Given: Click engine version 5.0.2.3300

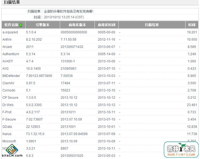Looking at the screenshot, I should click(x=34, y=105).
